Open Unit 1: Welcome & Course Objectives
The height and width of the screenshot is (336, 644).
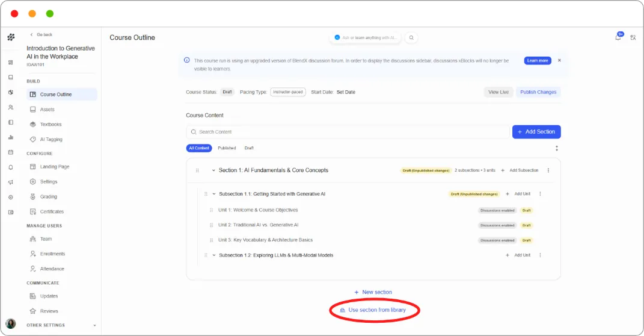click(258, 210)
